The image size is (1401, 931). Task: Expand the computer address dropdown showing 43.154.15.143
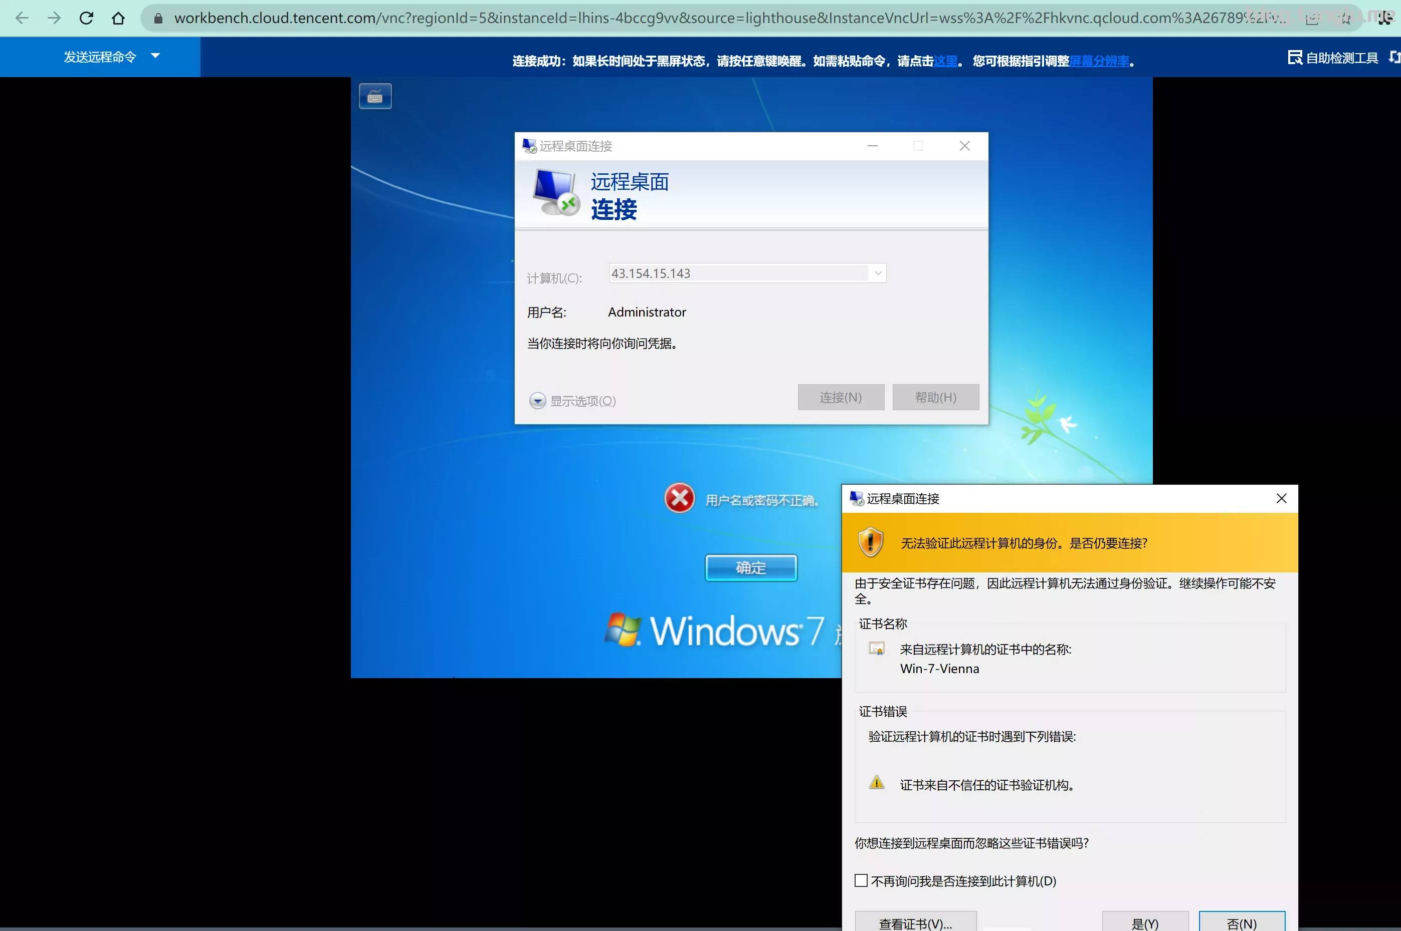[x=878, y=272]
